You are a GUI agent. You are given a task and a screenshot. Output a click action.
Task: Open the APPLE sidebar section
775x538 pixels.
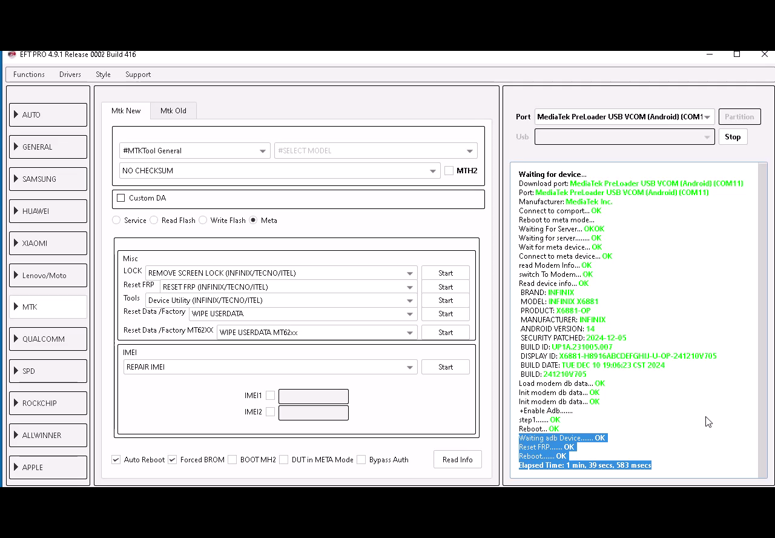tap(48, 467)
